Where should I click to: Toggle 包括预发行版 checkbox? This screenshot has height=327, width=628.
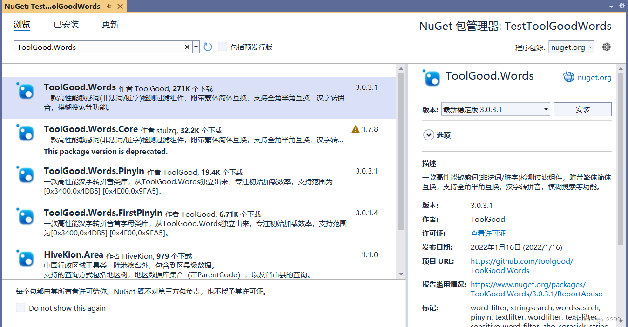tap(223, 47)
